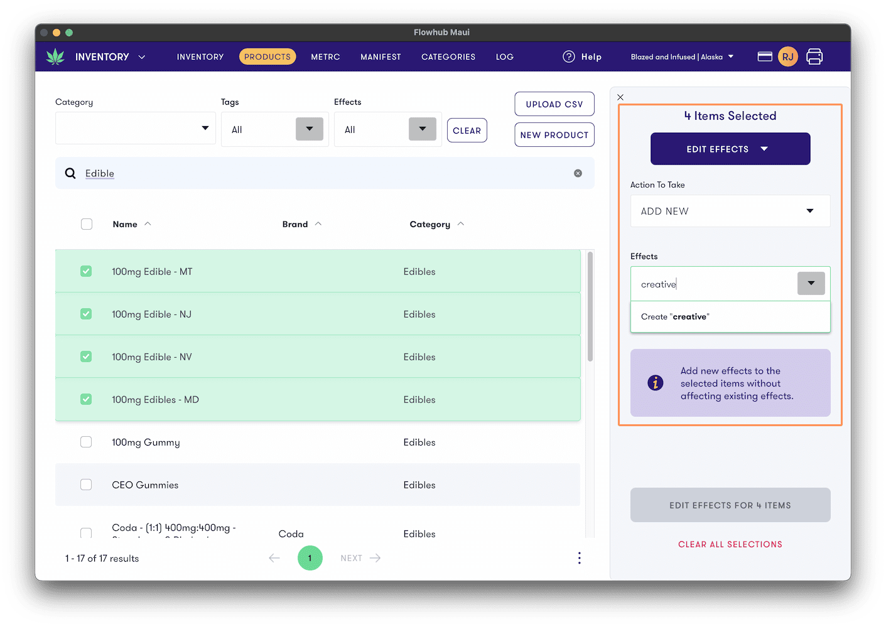Open the CATEGORIES section
Screen dimensions: 886x627
tap(448, 56)
